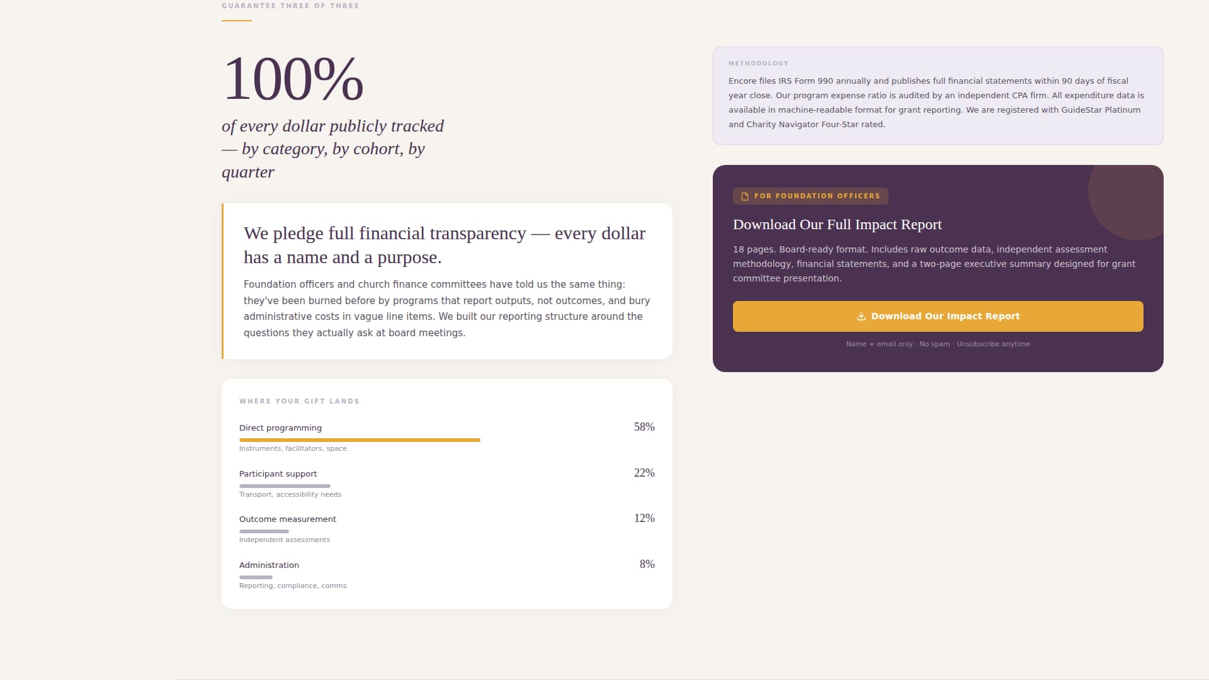
Task: Click the 22% figure for Participant support
Action: pyautogui.click(x=644, y=473)
